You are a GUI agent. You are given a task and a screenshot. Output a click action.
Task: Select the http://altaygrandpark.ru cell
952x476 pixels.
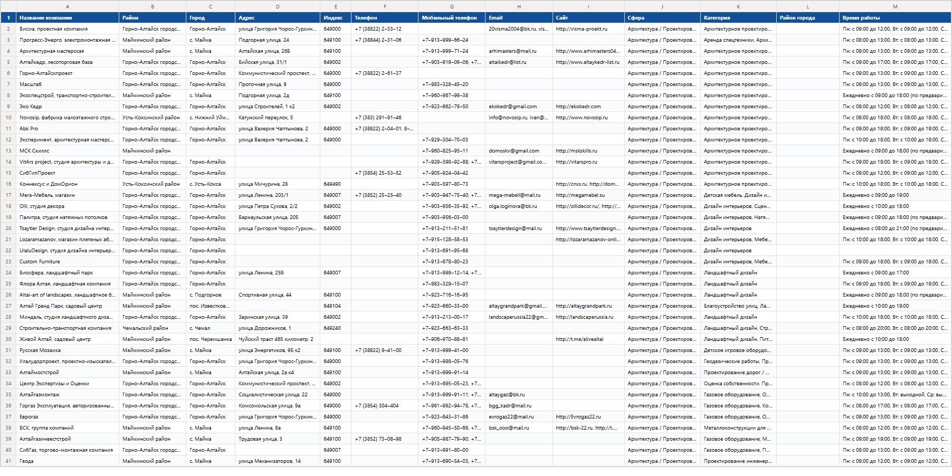point(588,306)
